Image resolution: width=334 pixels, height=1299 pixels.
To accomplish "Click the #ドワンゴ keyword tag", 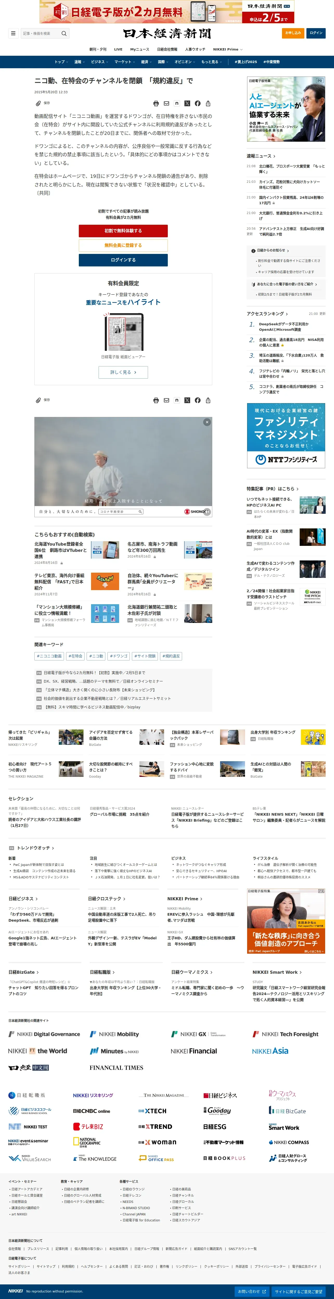I will coord(119,656).
